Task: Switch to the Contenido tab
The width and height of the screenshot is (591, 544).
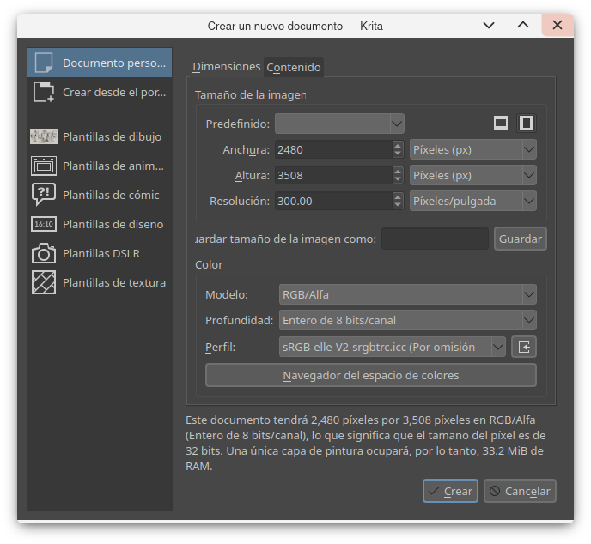Action: click(x=294, y=67)
